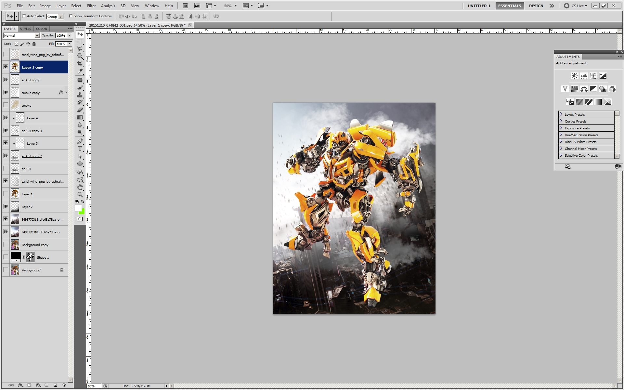Select the Dodge tool
The image size is (624, 390).
tap(80, 132)
